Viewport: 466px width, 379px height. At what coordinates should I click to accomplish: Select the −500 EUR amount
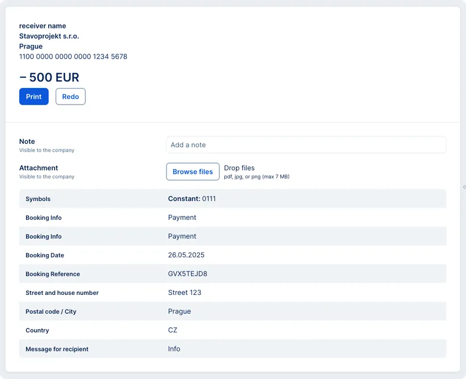coord(49,77)
